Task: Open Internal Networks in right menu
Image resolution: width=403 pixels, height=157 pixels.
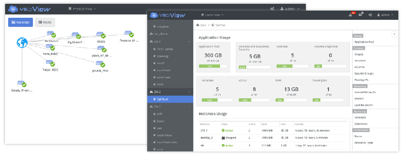Action: [x=365, y=92]
